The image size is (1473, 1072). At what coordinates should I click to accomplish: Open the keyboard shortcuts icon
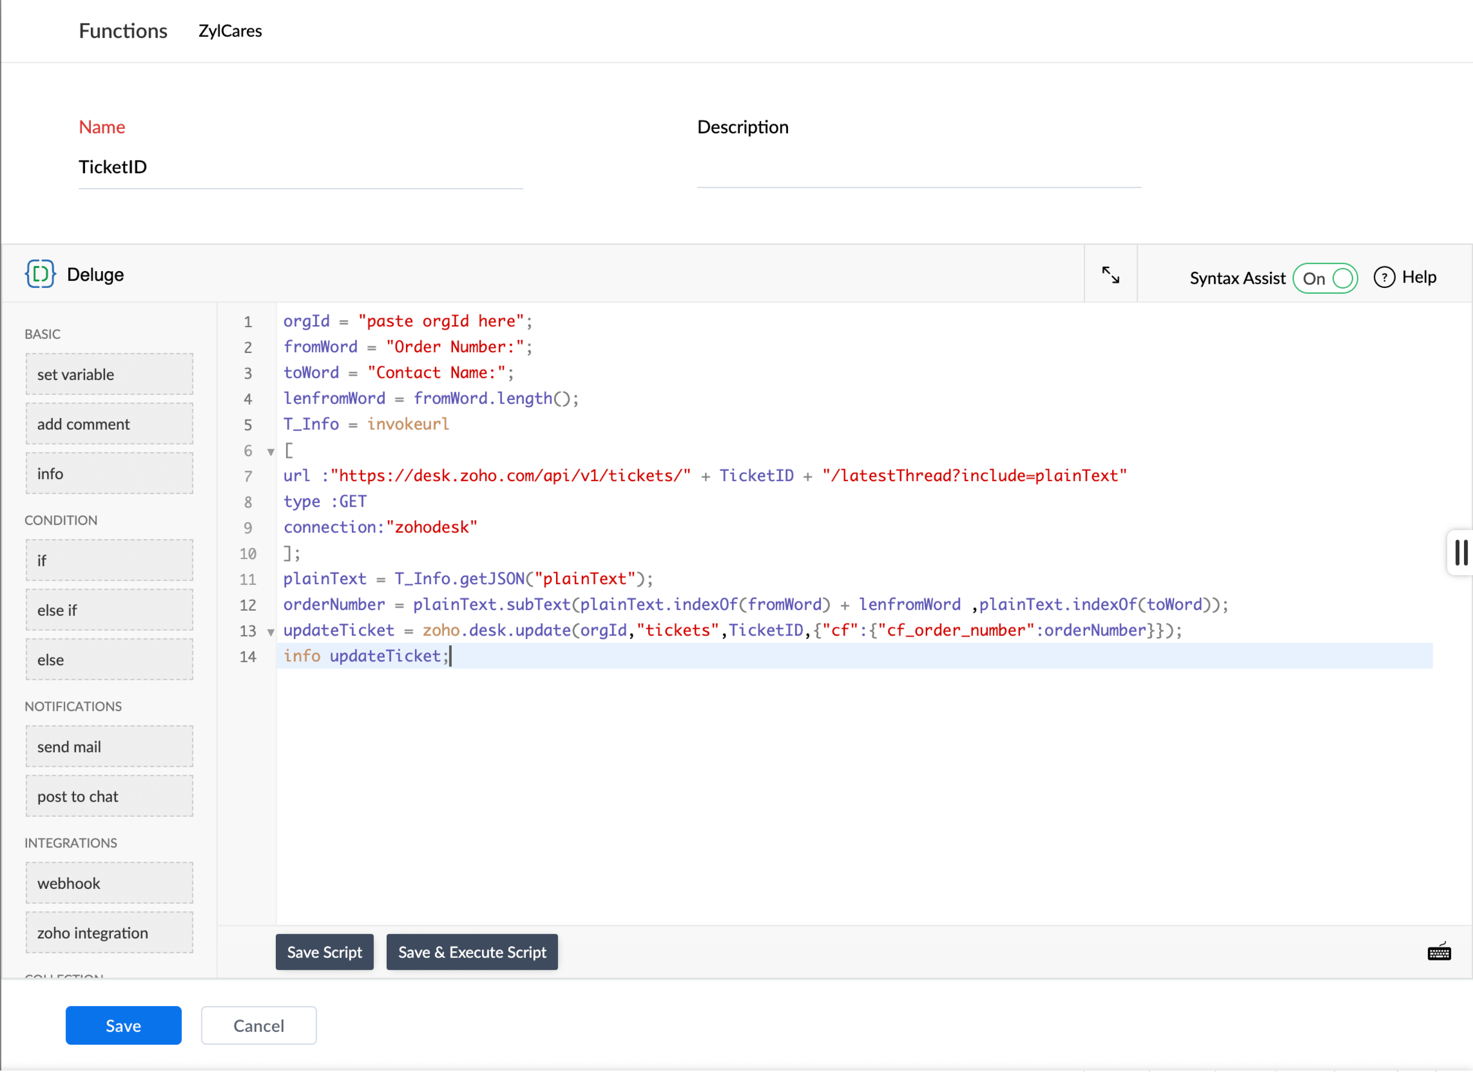click(x=1439, y=952)
